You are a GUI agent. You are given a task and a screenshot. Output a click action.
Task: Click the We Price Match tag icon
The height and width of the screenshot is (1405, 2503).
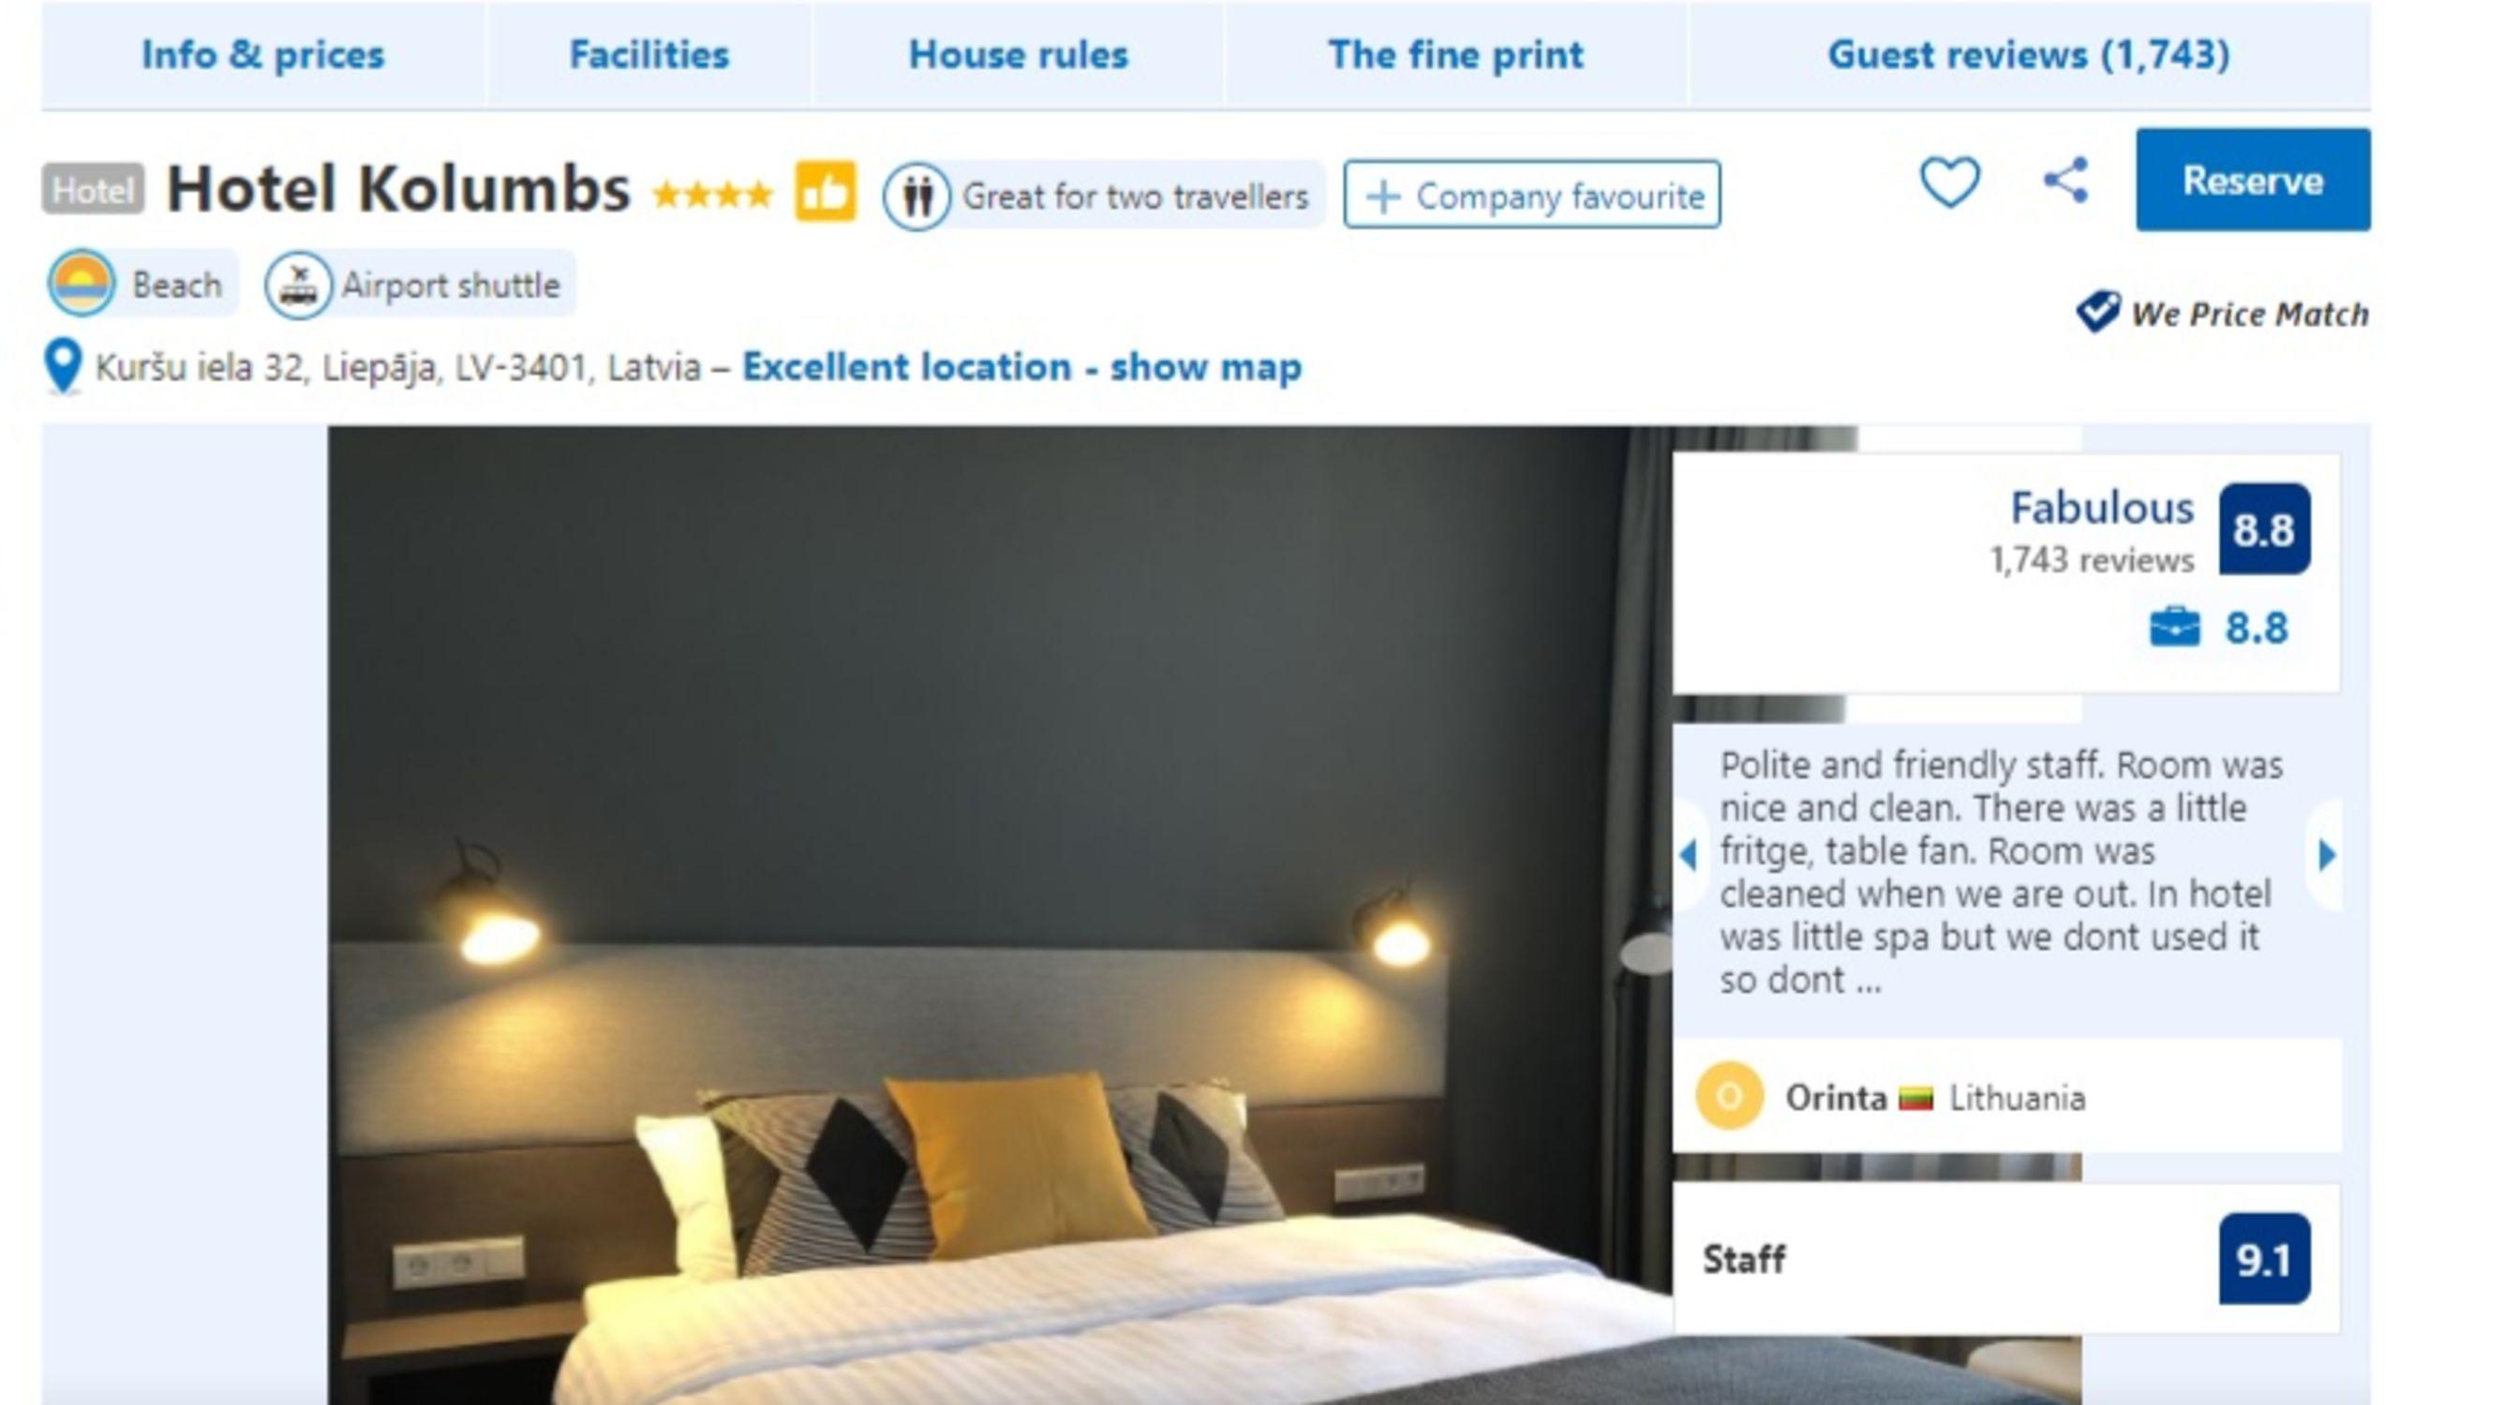point(2097,312)
